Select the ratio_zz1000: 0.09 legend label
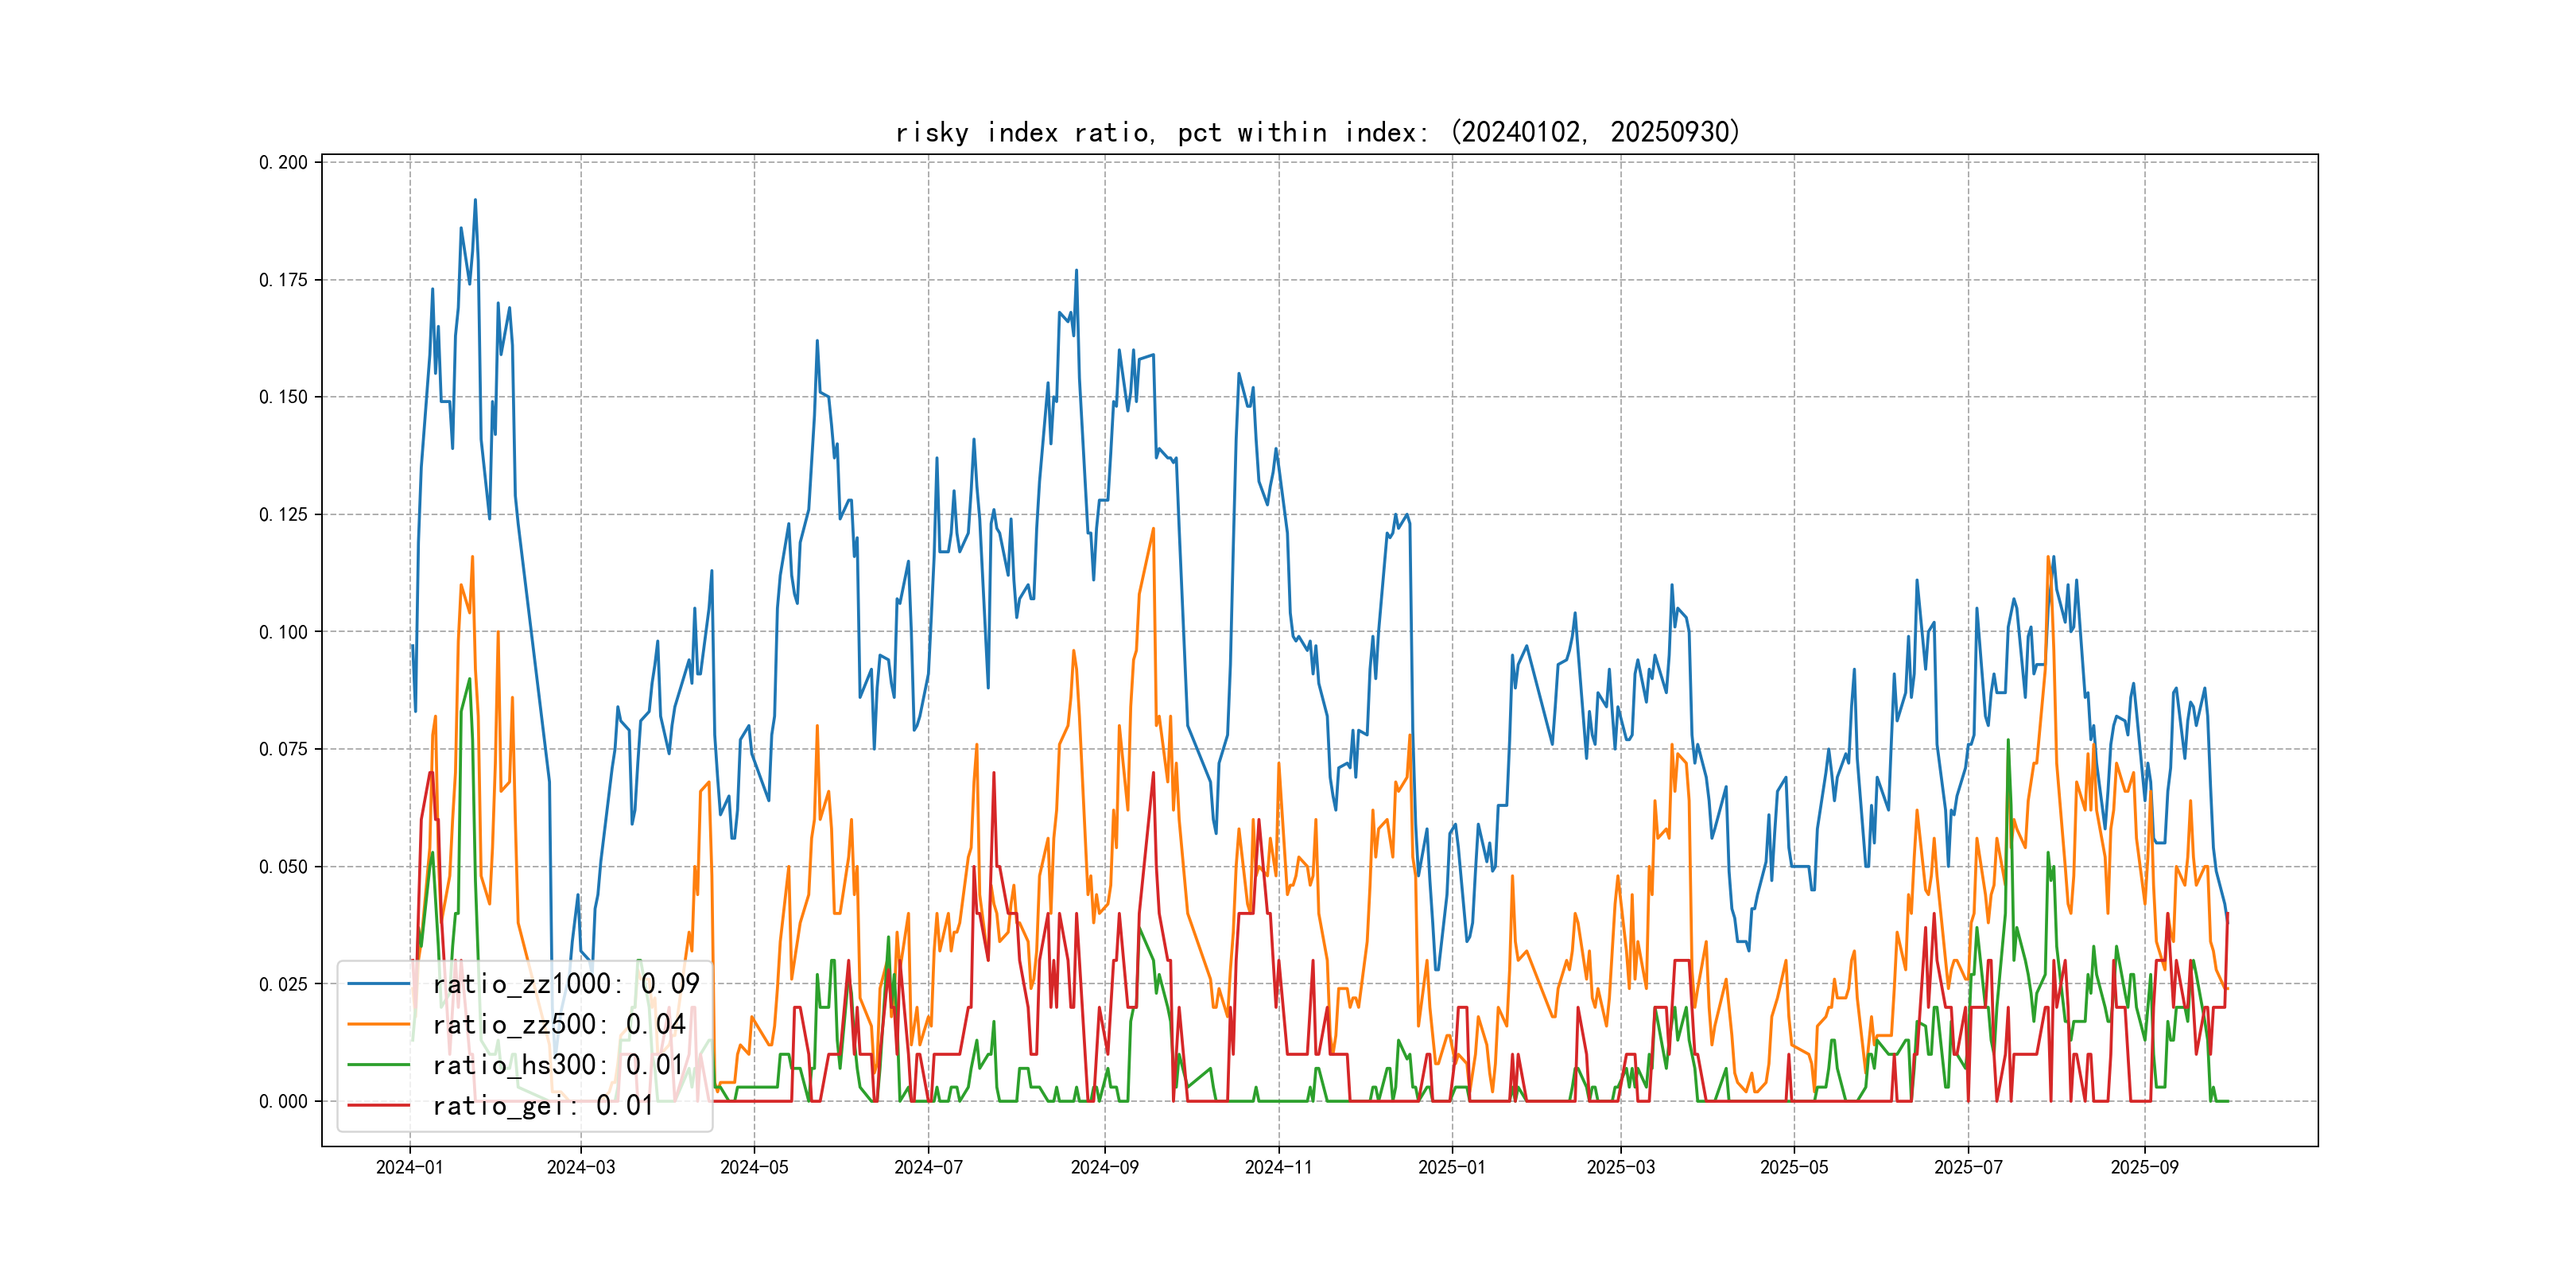Viewport: 2576px width, 1288px height. click(x=566, y=984)
